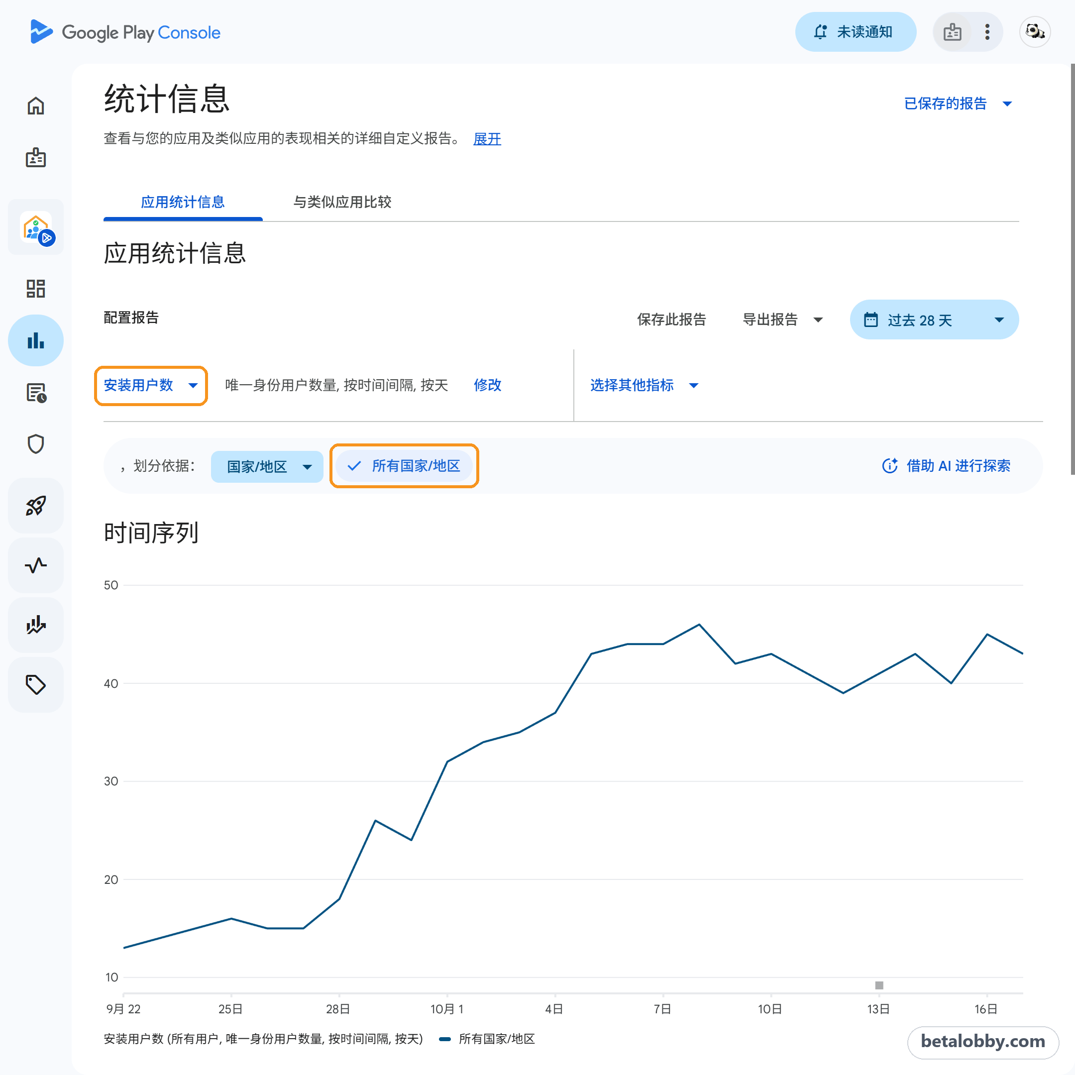The width and height of the screenshot is (1075, 1075).
Task: Open the growth chart icon in sidebar
Action: click(x=36, y=626)
